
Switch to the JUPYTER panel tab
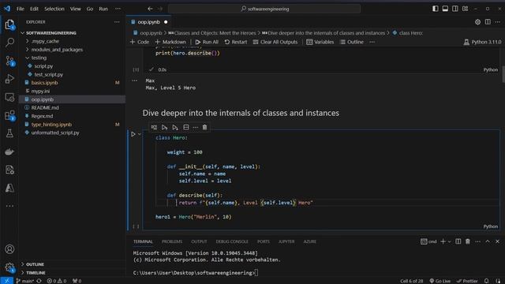point(286,241)
